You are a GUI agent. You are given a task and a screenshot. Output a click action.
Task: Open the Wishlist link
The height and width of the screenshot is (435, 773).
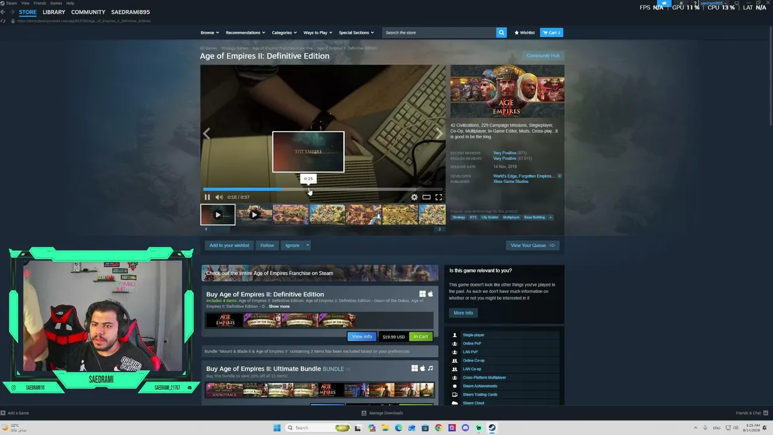pos(524,33)
